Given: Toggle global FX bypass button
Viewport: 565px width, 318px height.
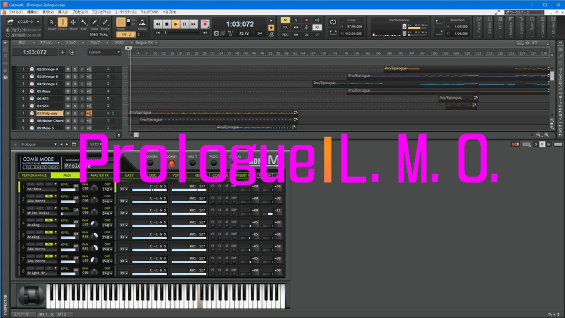Looking at the screenshot, I should 285,28.
